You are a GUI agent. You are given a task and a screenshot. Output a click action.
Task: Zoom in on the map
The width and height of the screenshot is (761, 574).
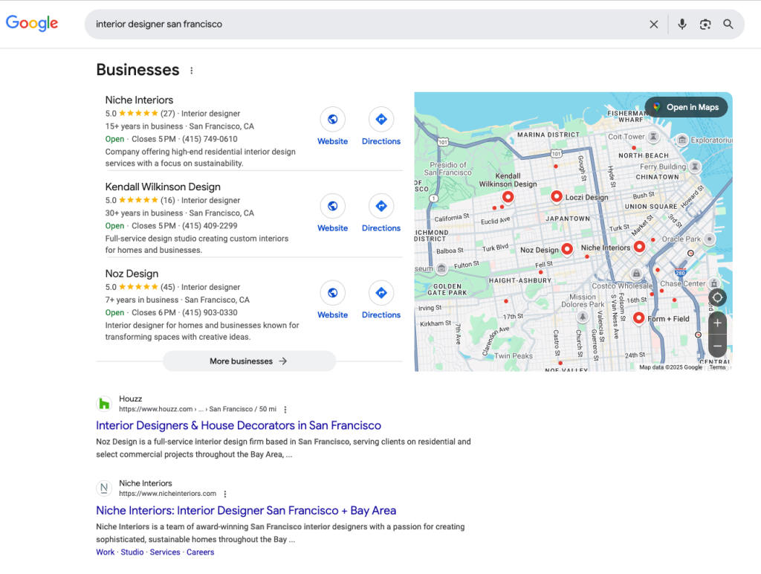tap(717, 323)
